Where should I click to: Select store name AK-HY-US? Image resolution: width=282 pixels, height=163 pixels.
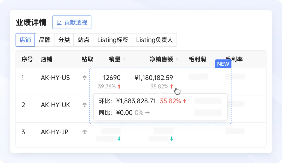pyautogui.click(x=55, y=78)
